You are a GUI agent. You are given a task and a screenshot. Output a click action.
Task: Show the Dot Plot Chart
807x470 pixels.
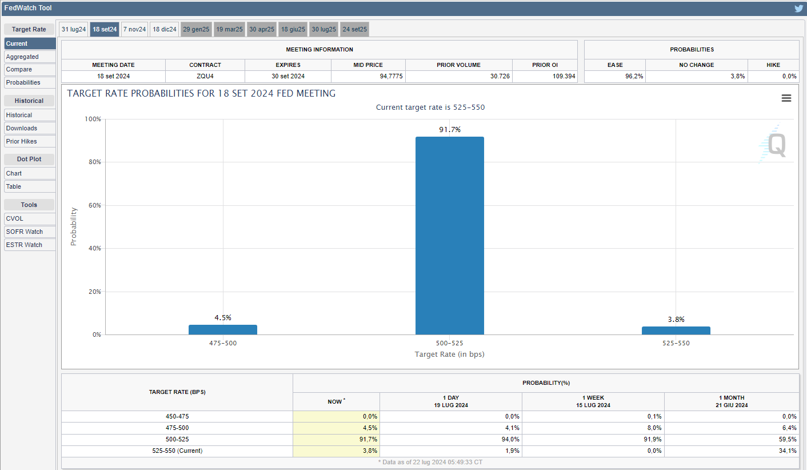click(30, 173)
